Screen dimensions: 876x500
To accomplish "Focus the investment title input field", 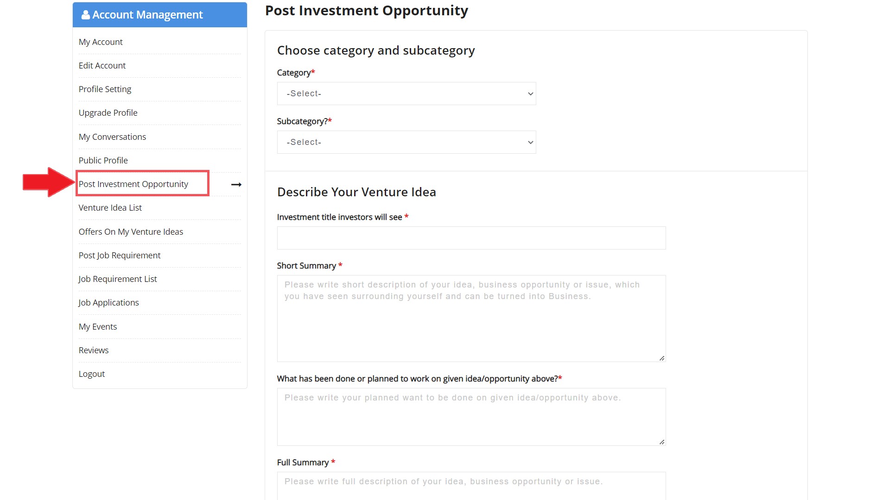I will click(471, 238).
